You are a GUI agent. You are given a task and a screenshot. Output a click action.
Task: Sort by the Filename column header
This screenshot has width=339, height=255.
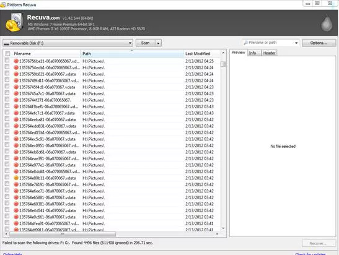[45, 54]
